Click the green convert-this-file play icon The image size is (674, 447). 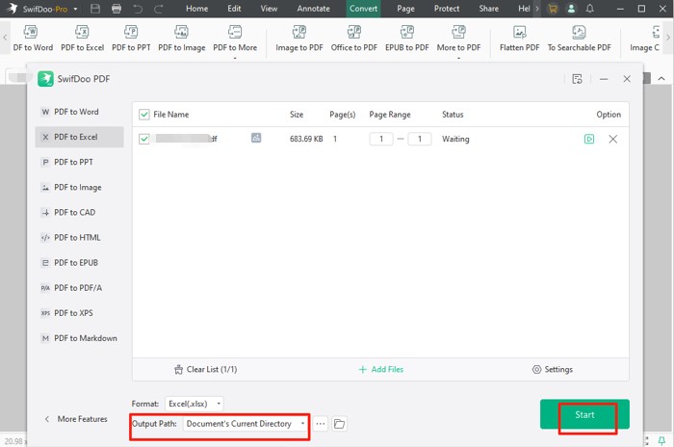(x=589, y=139)
